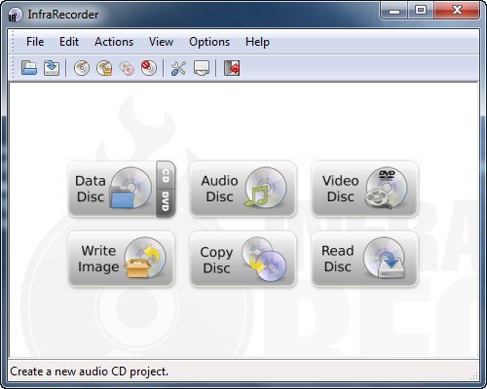Click the Read Disc button

[x=364, y=259]
